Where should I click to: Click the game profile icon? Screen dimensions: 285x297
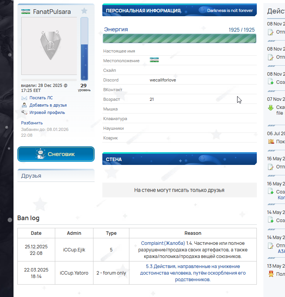(24, 112)
